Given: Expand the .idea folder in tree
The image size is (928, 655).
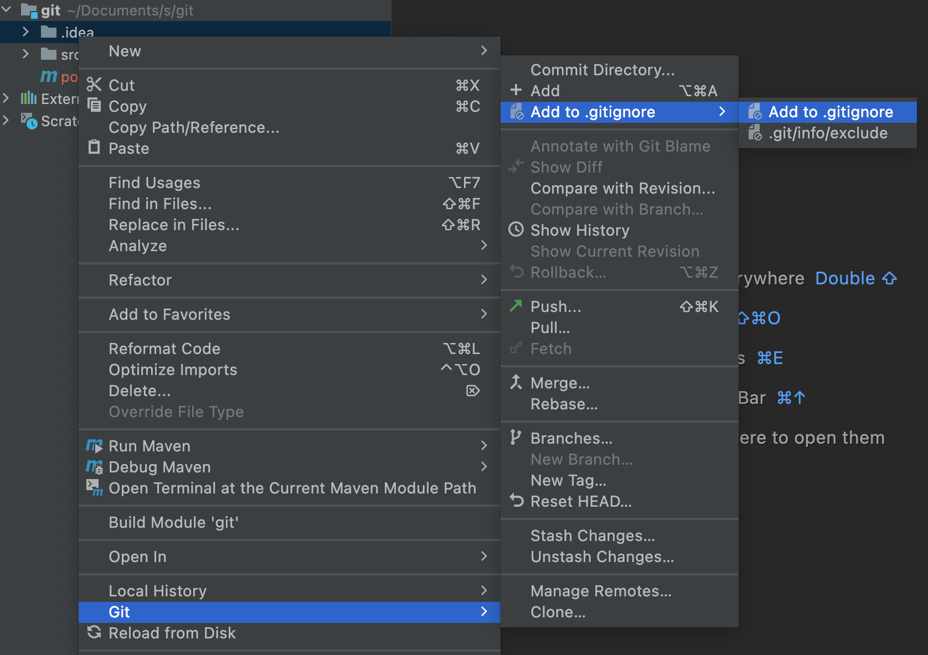Looking at the screenshot, I should pos(25,32).
